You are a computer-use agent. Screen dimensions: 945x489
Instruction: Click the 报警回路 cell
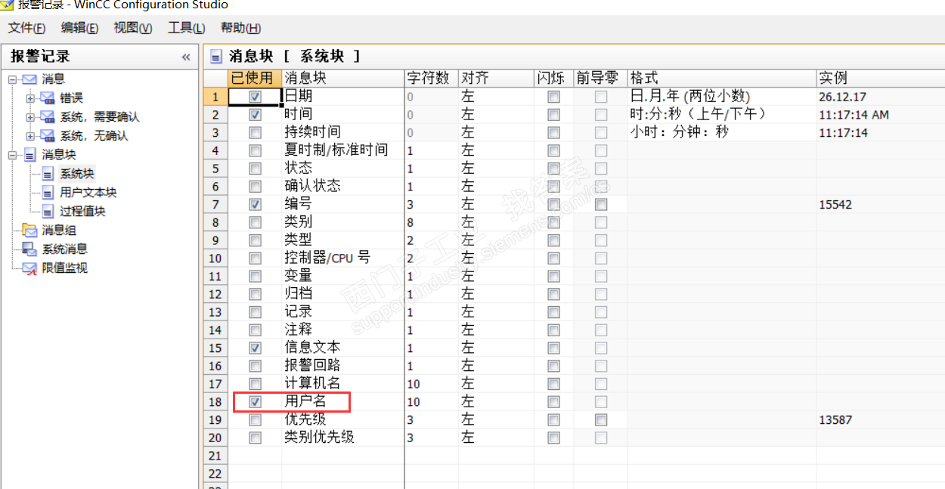pos(343,366)
